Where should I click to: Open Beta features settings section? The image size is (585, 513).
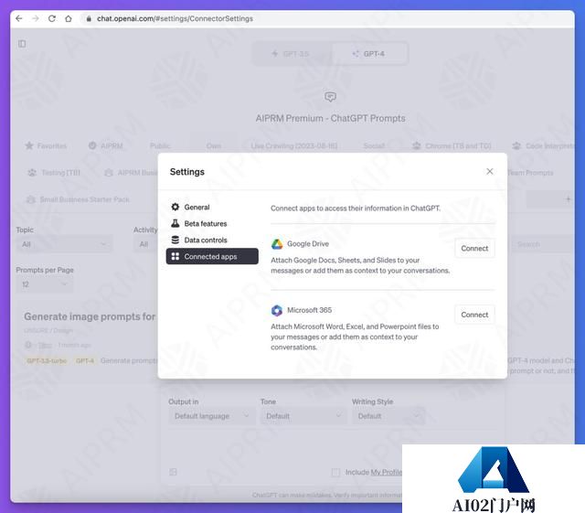(x=212, y=223)
